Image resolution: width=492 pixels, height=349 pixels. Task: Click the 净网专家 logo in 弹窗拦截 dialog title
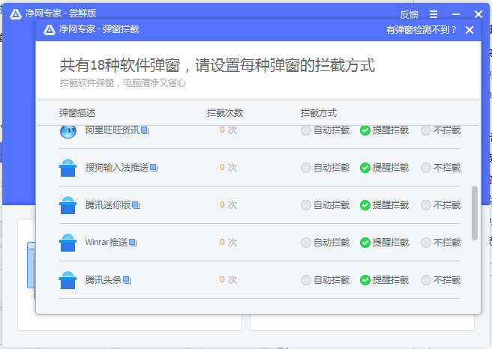[49, 30]
